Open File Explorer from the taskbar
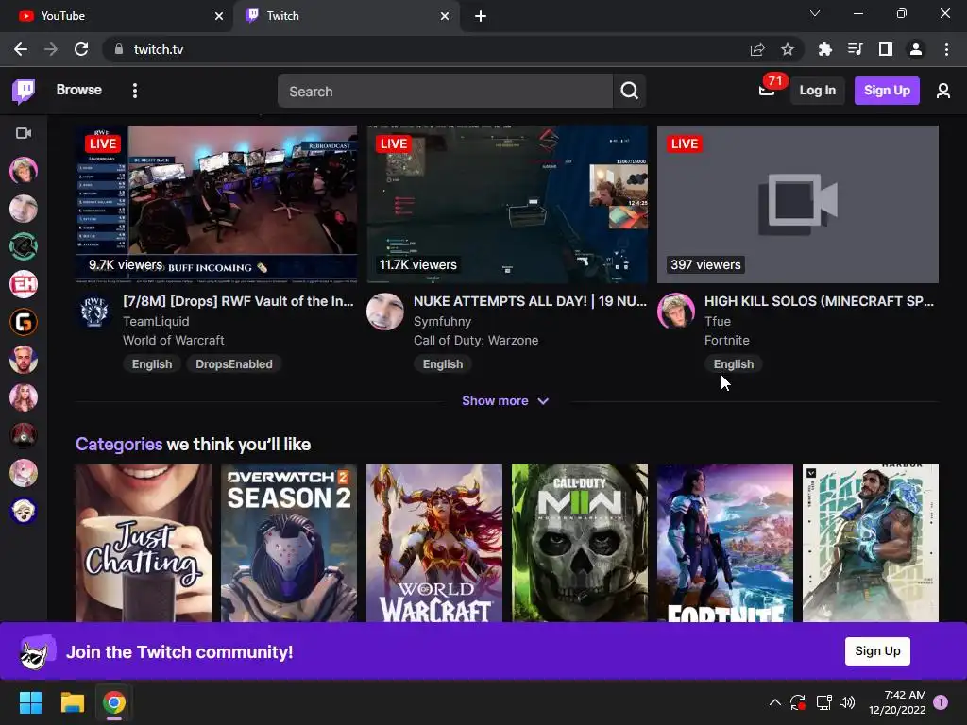The height and width of the screenshot is (725, 967). click(x=72, y=702)
